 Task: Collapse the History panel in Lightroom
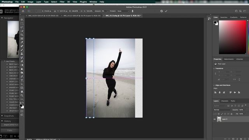coord(2,121)
